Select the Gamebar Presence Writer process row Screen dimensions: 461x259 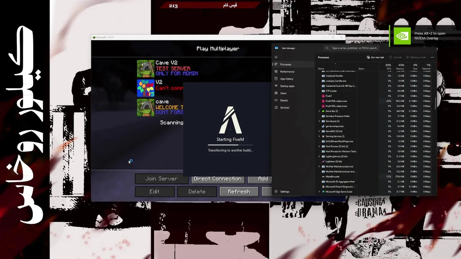tap(375, 116)
